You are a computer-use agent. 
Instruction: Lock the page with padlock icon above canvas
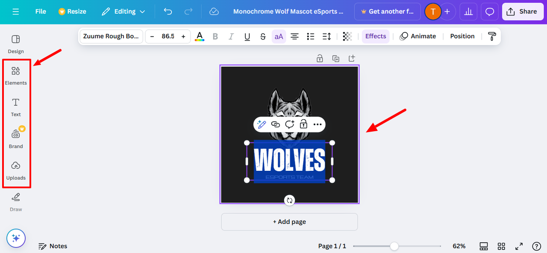point(320,58)
